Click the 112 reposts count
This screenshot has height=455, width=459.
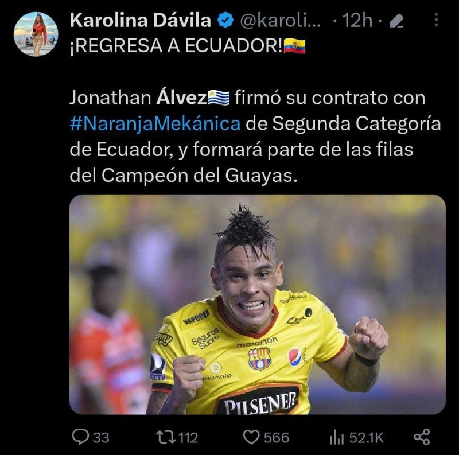pyautogui.click(x=188, y=438)
